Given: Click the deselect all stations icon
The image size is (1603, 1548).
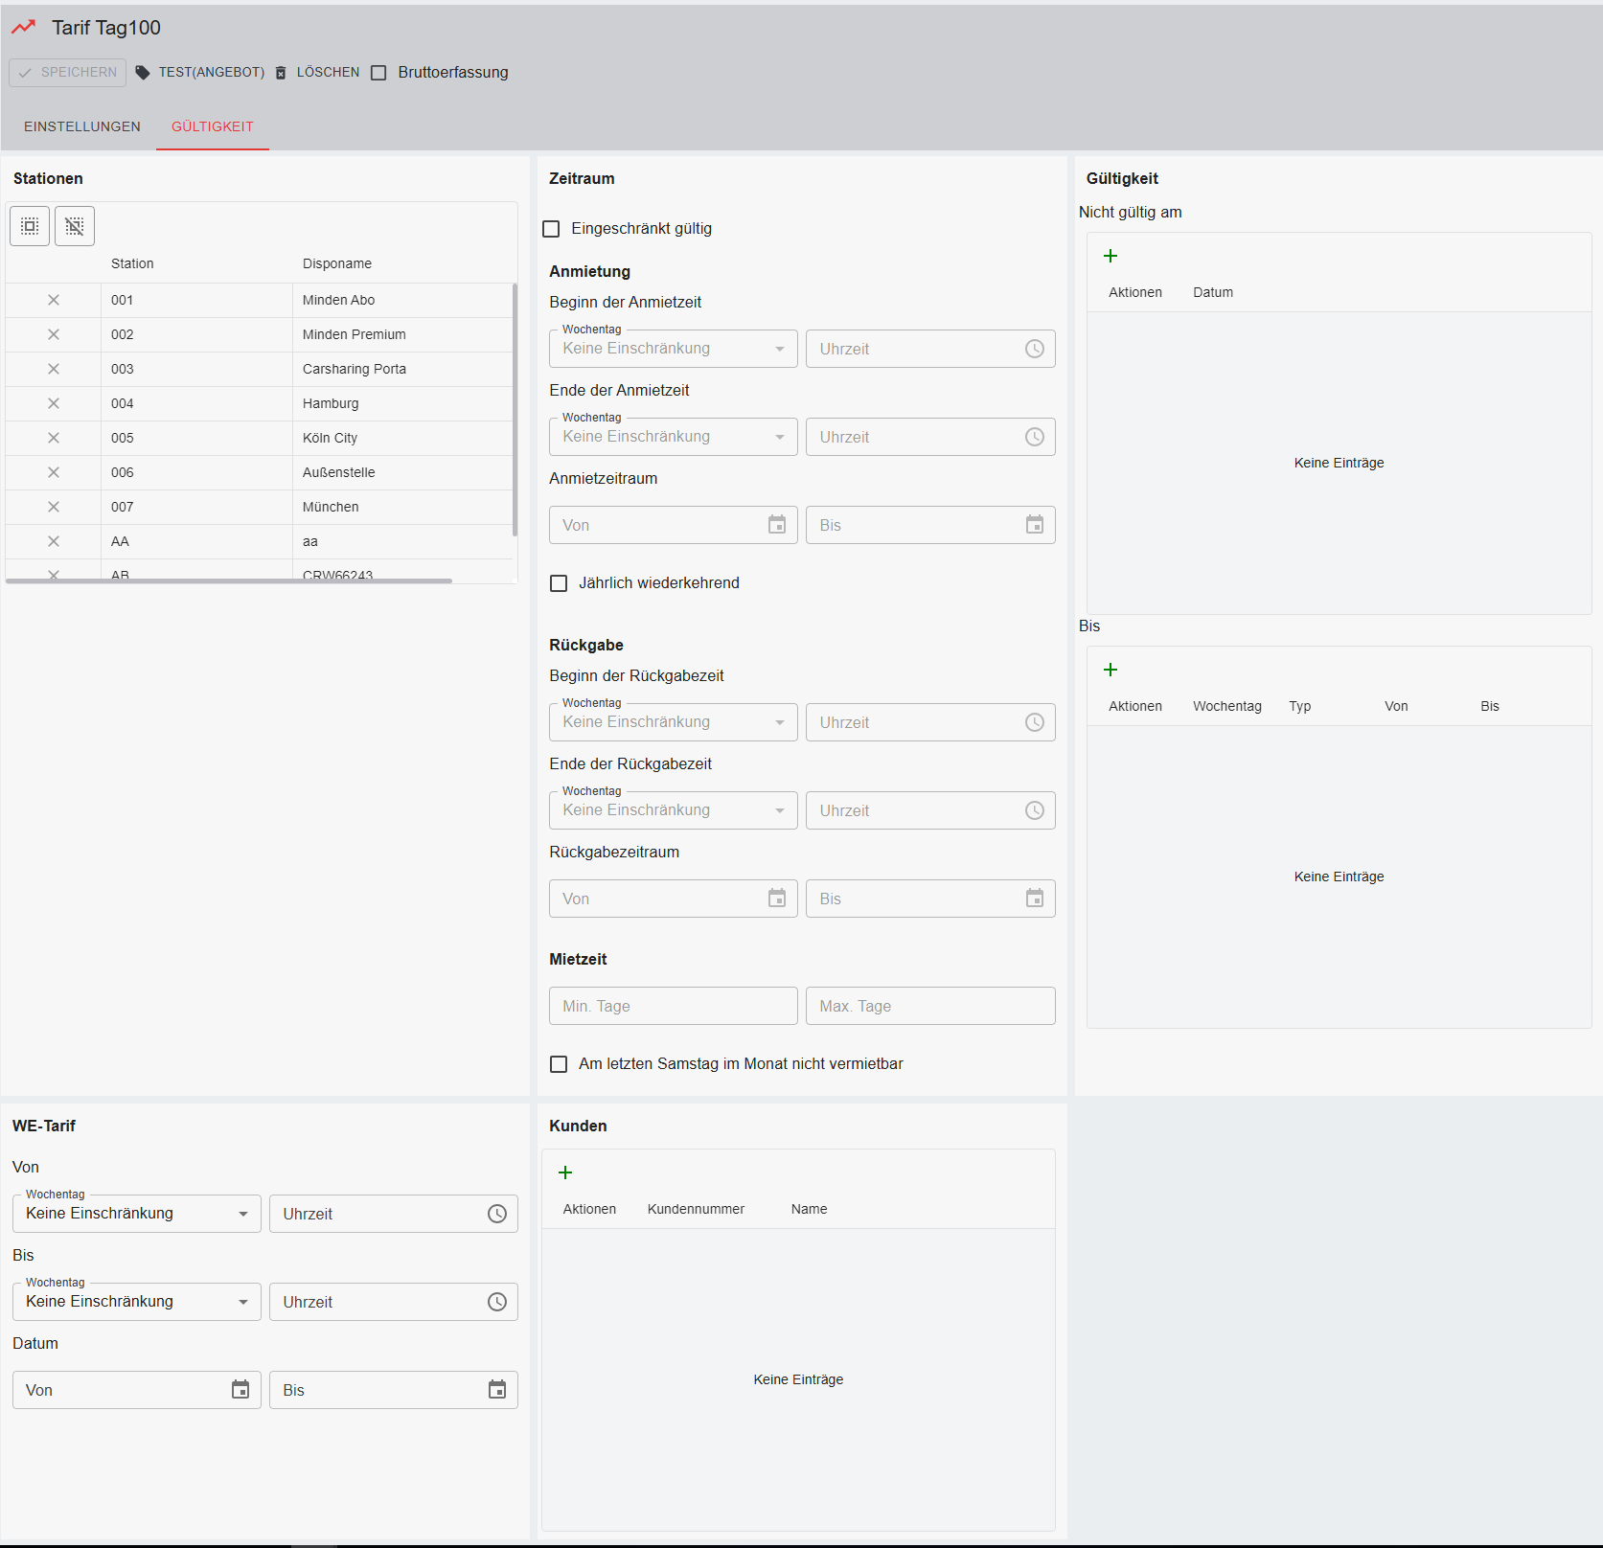Looking at the screenshot, I should pos(75,226).
